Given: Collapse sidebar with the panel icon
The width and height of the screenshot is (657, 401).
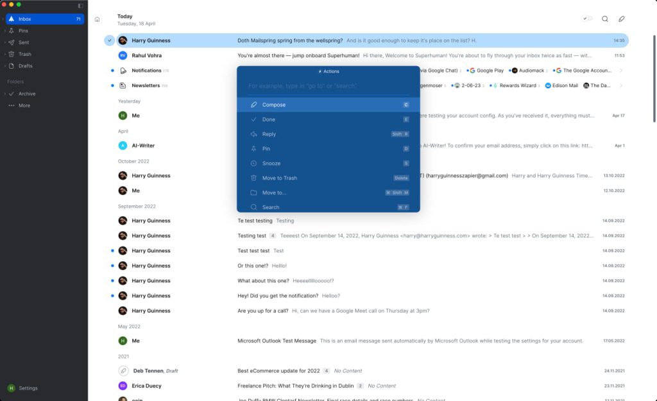Looking at the screenshot, I should [x=80, y=6].
